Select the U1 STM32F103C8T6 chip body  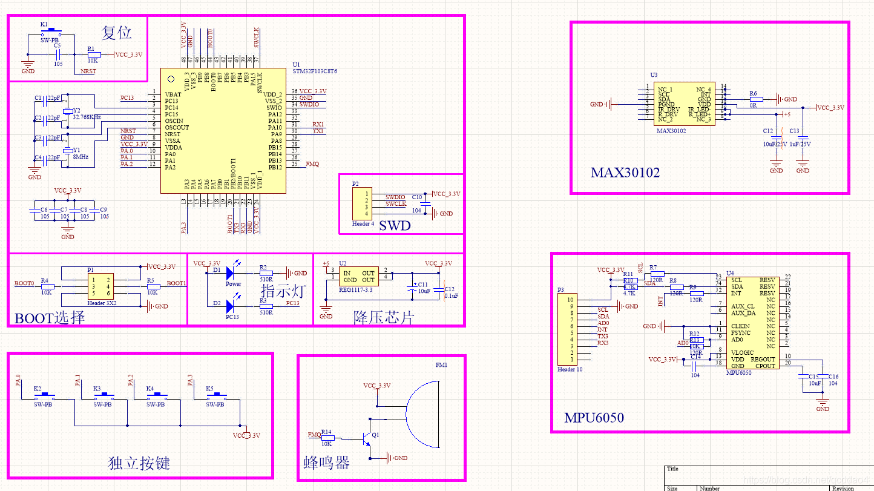tap(223, 130)
